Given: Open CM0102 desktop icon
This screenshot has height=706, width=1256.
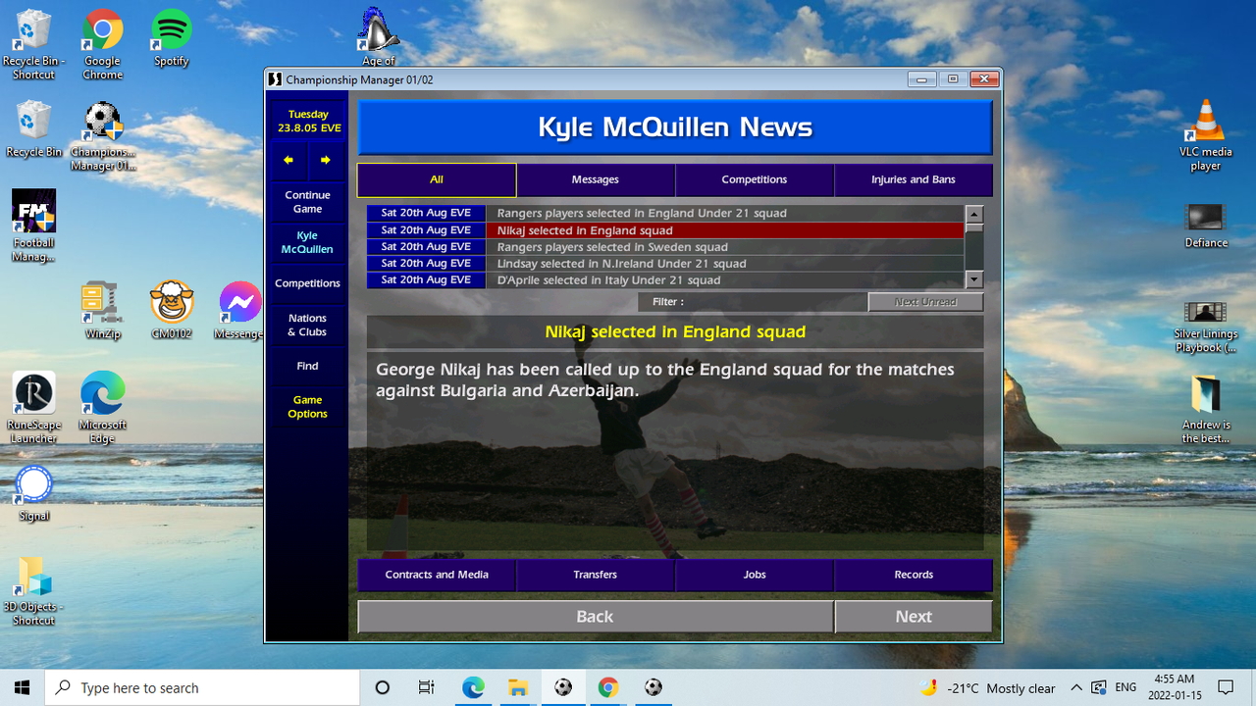Looking at the screenshot, I should [x=171, y=310].
